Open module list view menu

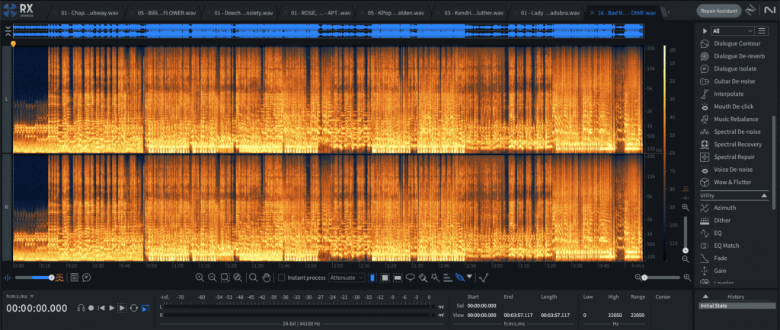pyautogui.click(x=762, y=30)
